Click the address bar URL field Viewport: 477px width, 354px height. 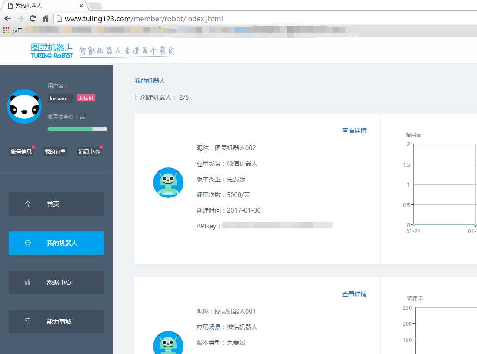point(265,19)
